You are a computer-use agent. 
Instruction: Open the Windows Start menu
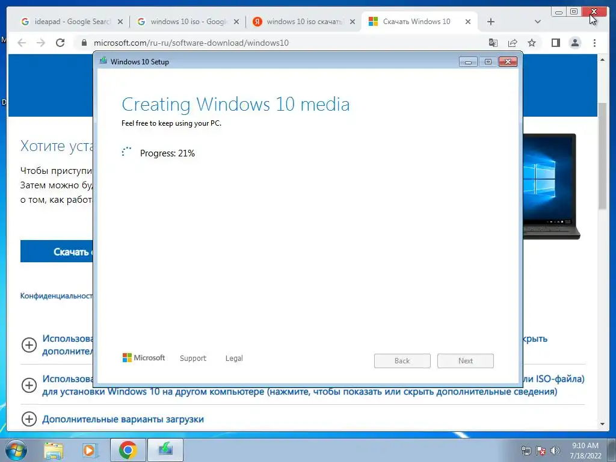(16, 450)
